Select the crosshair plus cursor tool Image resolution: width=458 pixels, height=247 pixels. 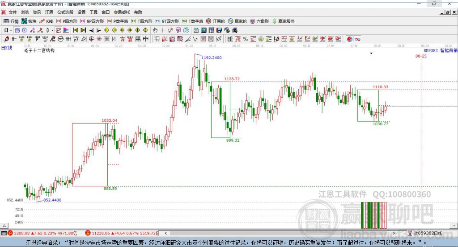click(x=163, y=30)
